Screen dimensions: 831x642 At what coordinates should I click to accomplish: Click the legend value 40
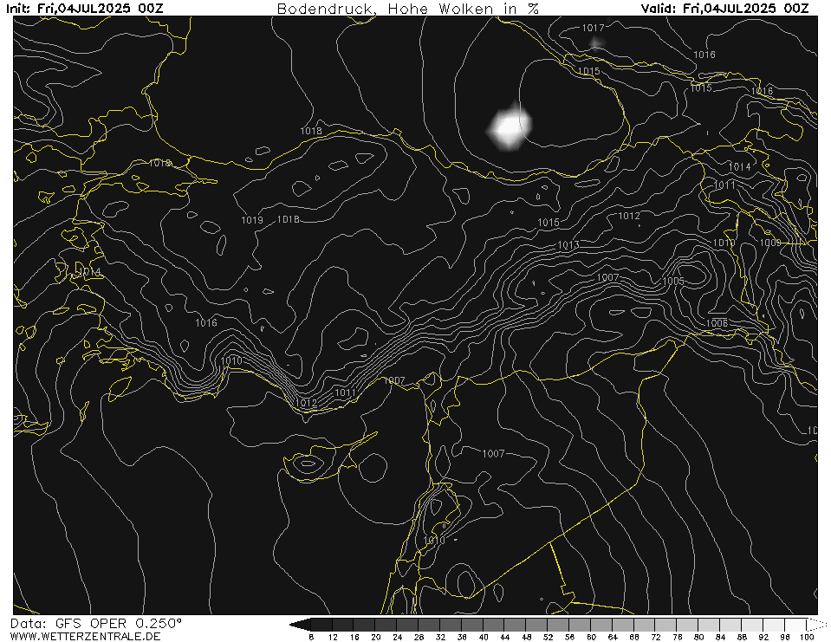tap(484, 637)
